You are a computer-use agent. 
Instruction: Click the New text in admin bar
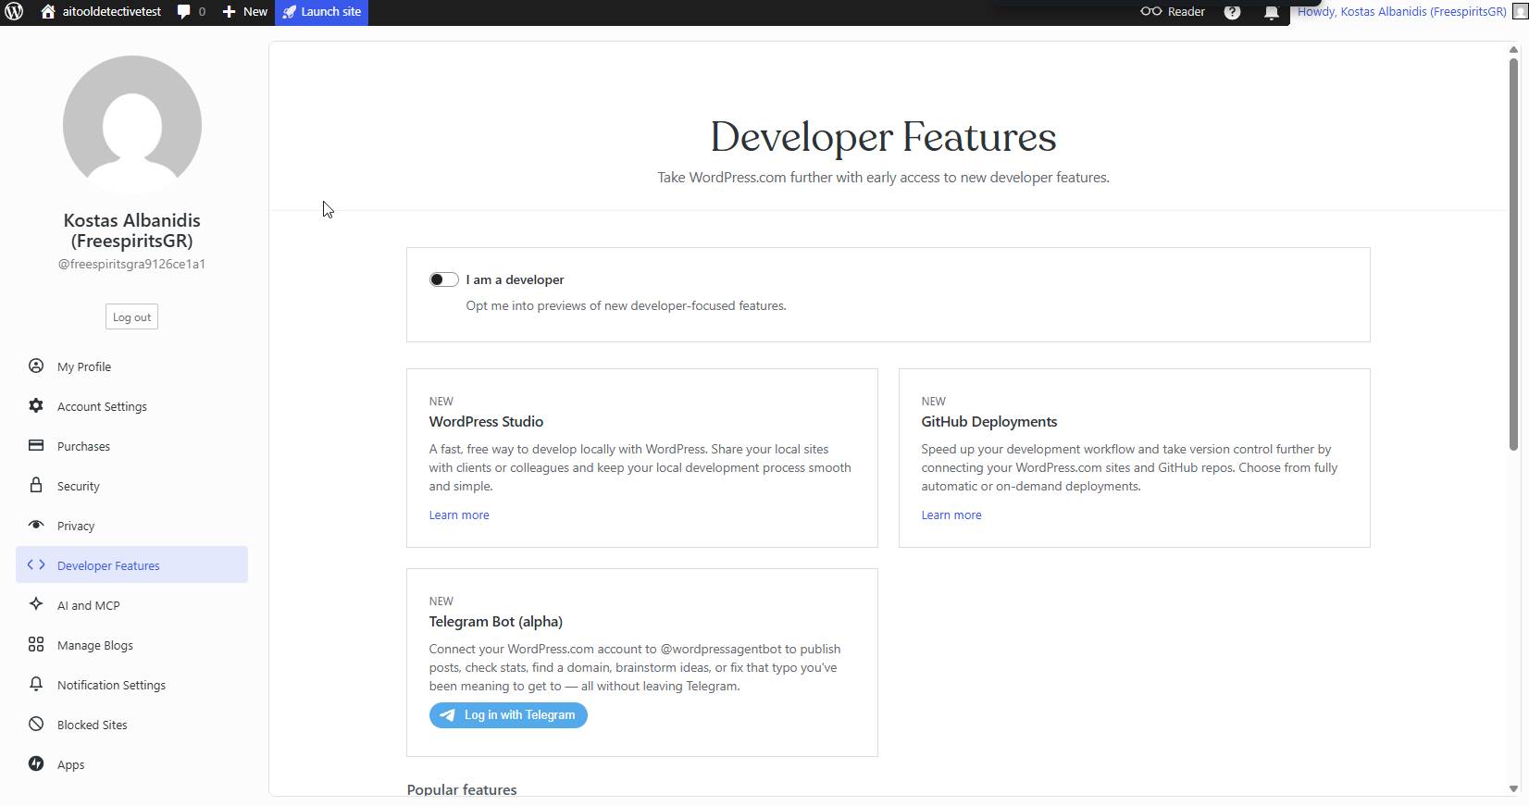(255, 12)
